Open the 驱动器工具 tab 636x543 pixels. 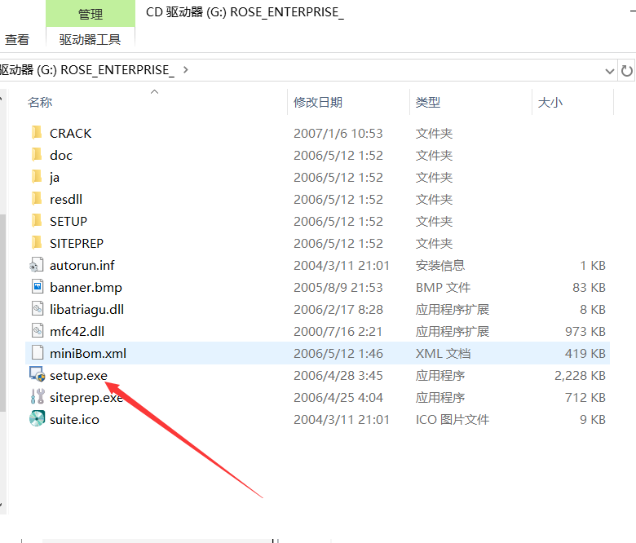90,39
